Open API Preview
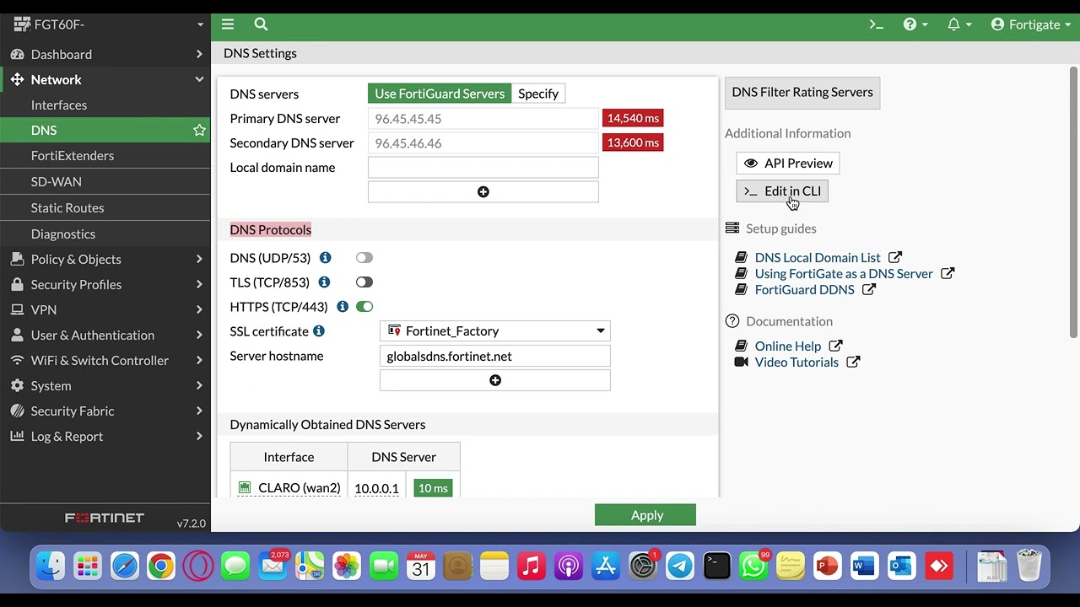Screen dimensions: 1080x607 (788, 164)
